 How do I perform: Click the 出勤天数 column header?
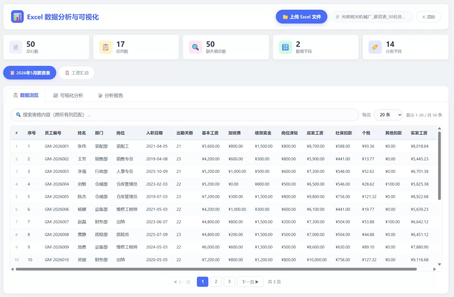(185, 133)
